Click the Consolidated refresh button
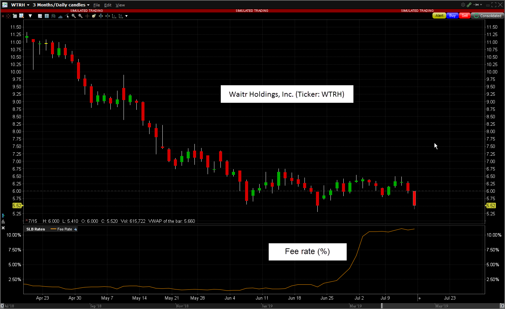 (x=487, y=16)
